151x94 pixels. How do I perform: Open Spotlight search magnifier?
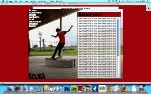click(148, 1)
